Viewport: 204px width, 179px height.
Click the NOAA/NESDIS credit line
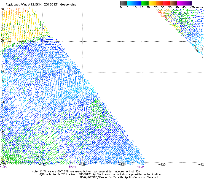click(x=119, y=177)
